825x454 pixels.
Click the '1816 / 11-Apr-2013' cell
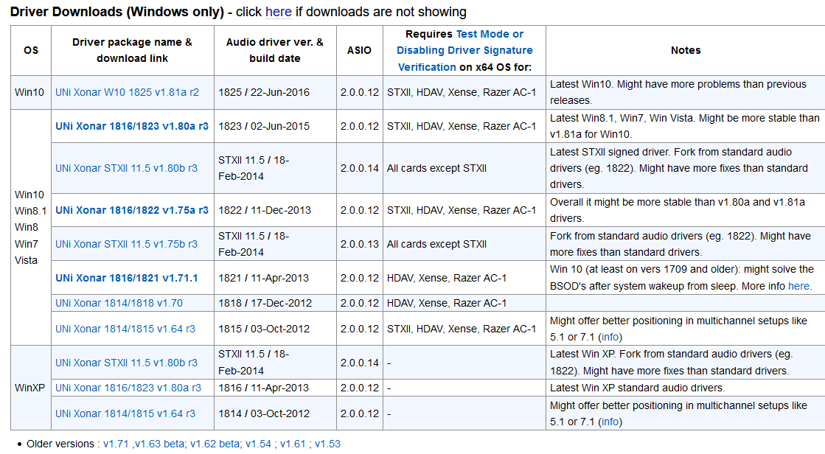[x=275, y=388]
